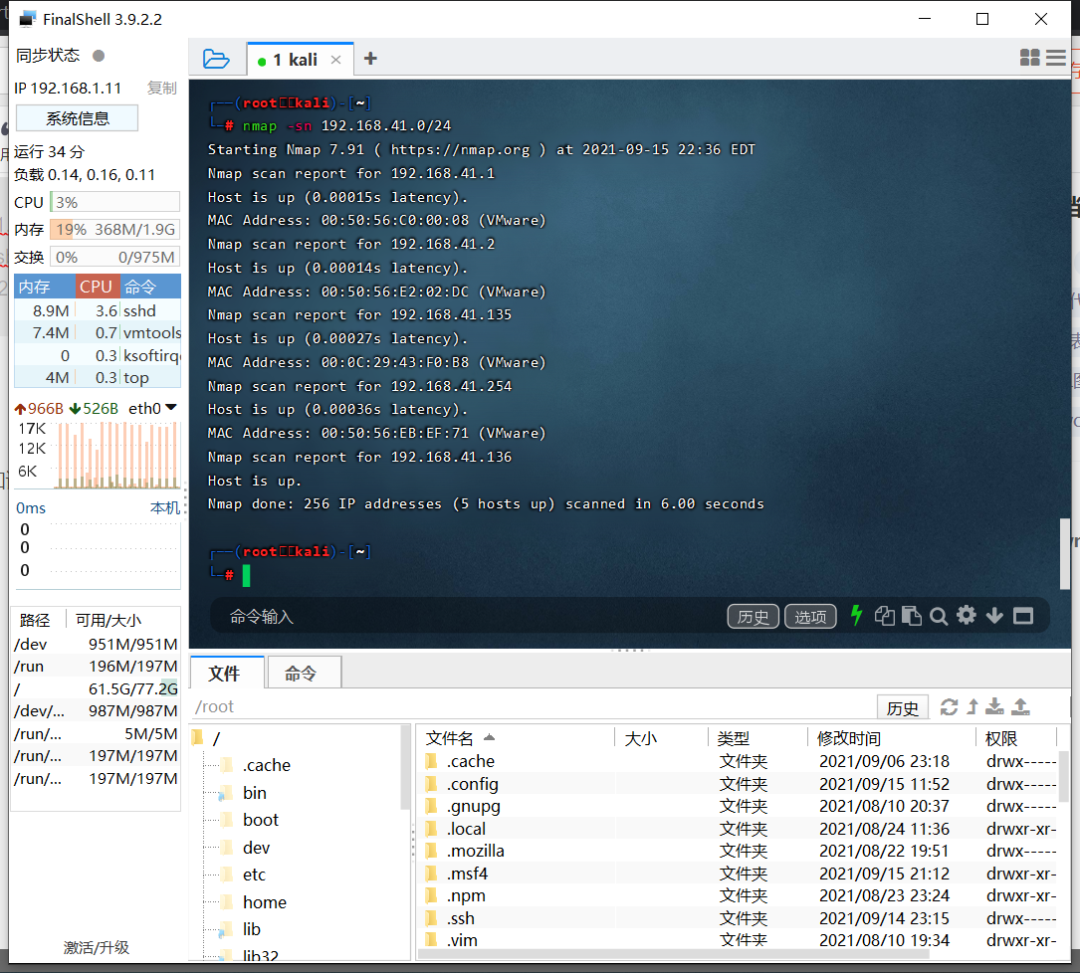Toggle fullscreen terminal with the window icon
This screenshot has height=973, width=1080.
[x=1022, y=616]
